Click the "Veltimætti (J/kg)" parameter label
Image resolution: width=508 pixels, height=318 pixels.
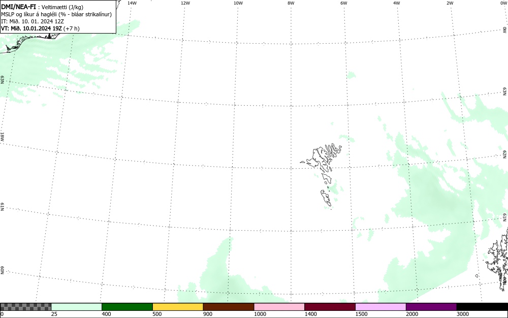coord(62,7)
